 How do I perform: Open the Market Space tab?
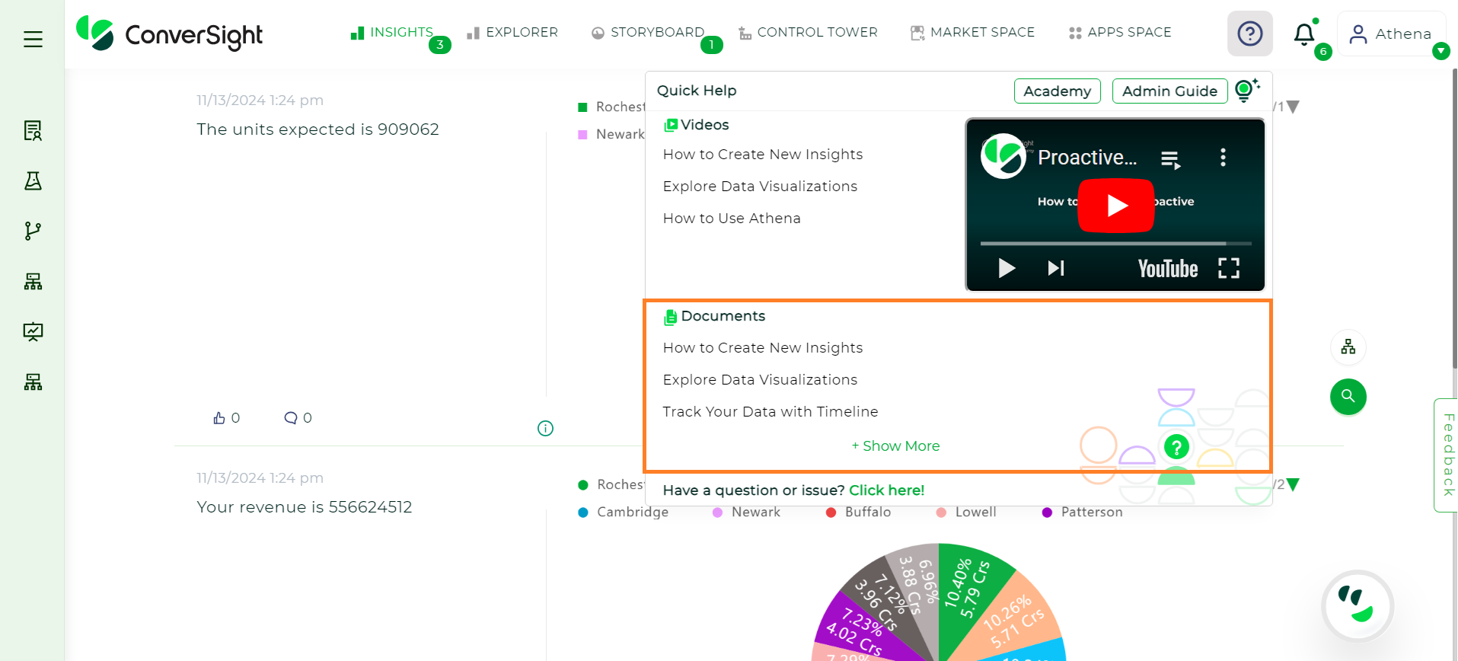(972, 33)
